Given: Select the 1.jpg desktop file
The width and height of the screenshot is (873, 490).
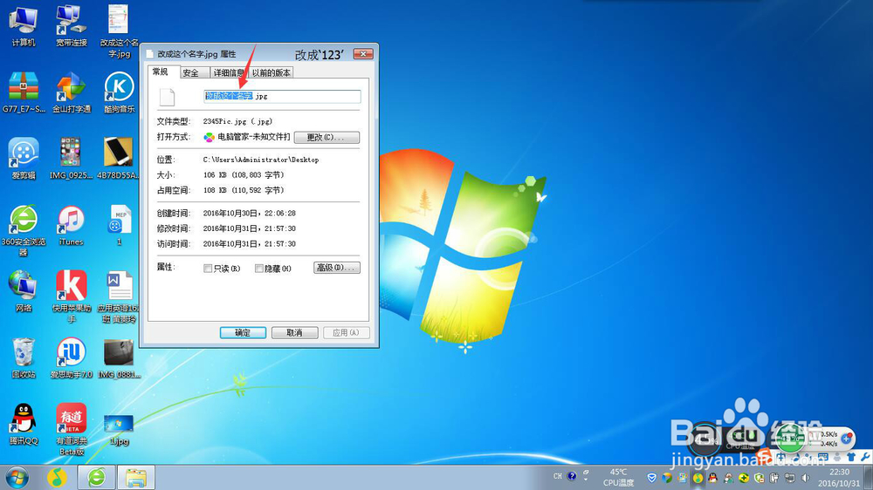Looking at the screenshot, I should pyautogui.click(x=119, y=429).
